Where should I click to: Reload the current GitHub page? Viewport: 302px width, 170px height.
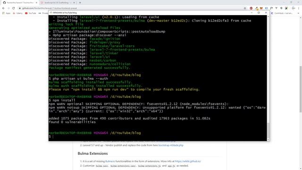tap(14, 8)
